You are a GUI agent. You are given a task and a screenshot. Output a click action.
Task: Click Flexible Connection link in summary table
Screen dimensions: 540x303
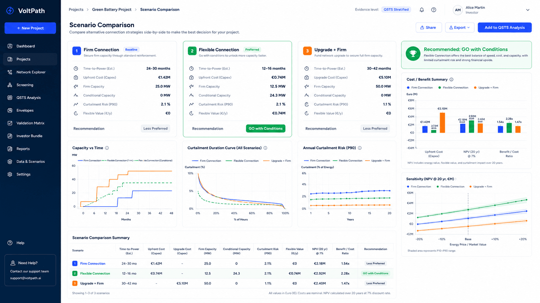(x=95, y=274)
